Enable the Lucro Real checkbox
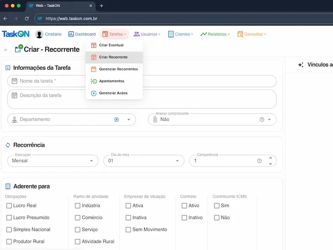This screenshot has width=333, height=250. (x=9, y=206)
